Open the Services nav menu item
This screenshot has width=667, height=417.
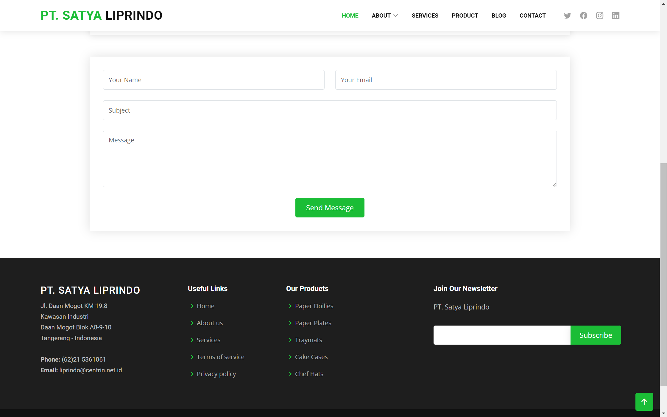point(425,15)
